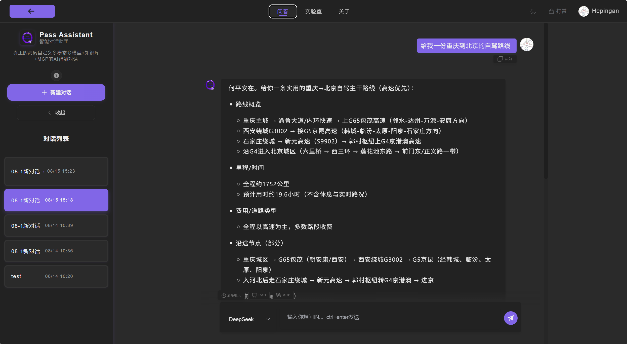This screenshot has width=627, height=344.
Task: Toggle the MCP option
Action: [283, 295]
